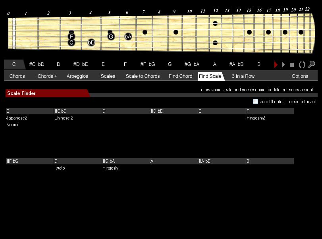322x239 pixels.
Task: Enable the auto fill notes checkbox
Action: coord(255,101)
